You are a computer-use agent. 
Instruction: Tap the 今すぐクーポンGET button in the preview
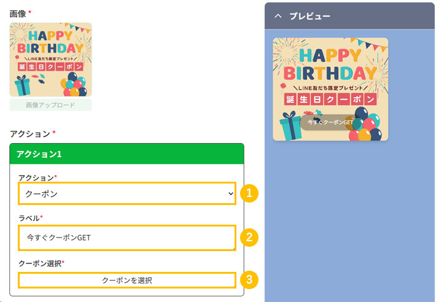pyautogui.click(x=331, y=122)
